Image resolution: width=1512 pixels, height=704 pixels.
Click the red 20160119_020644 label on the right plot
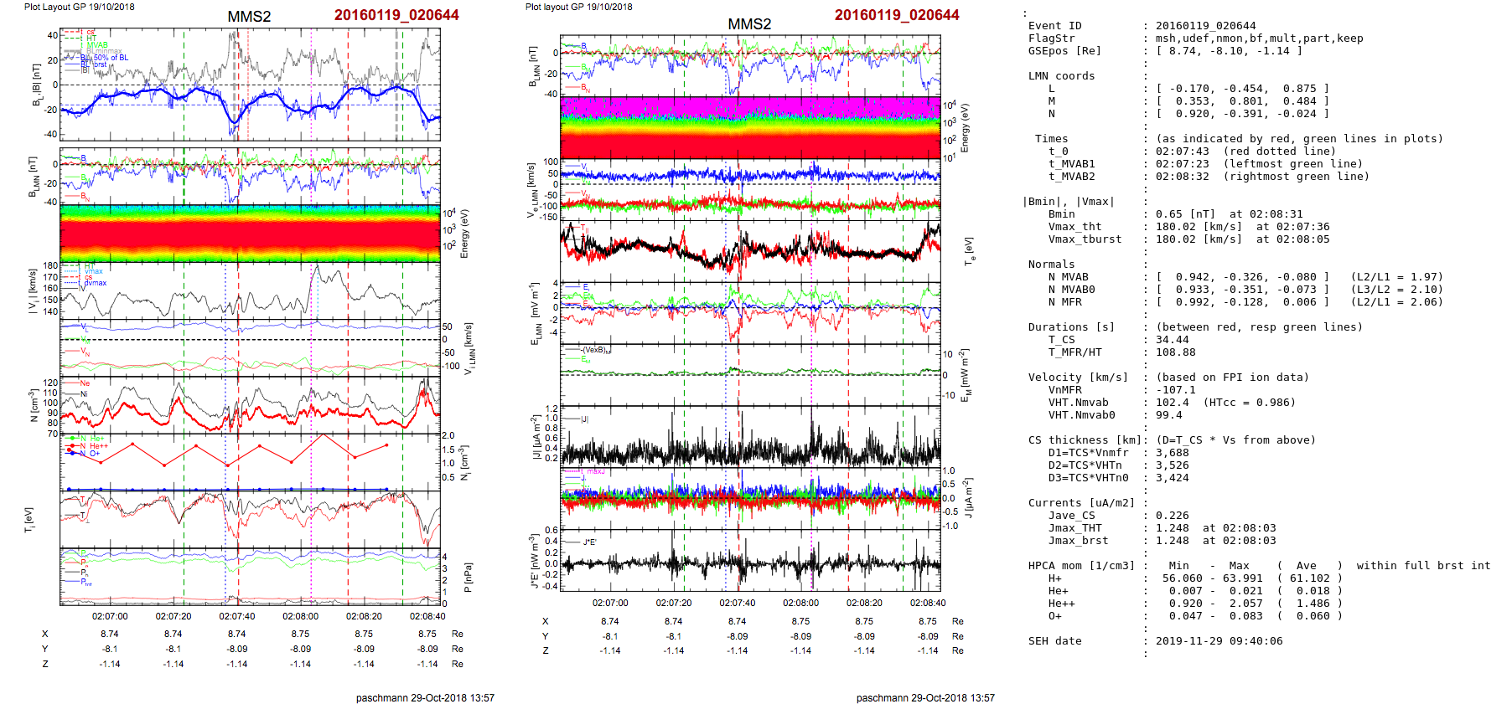896,15
